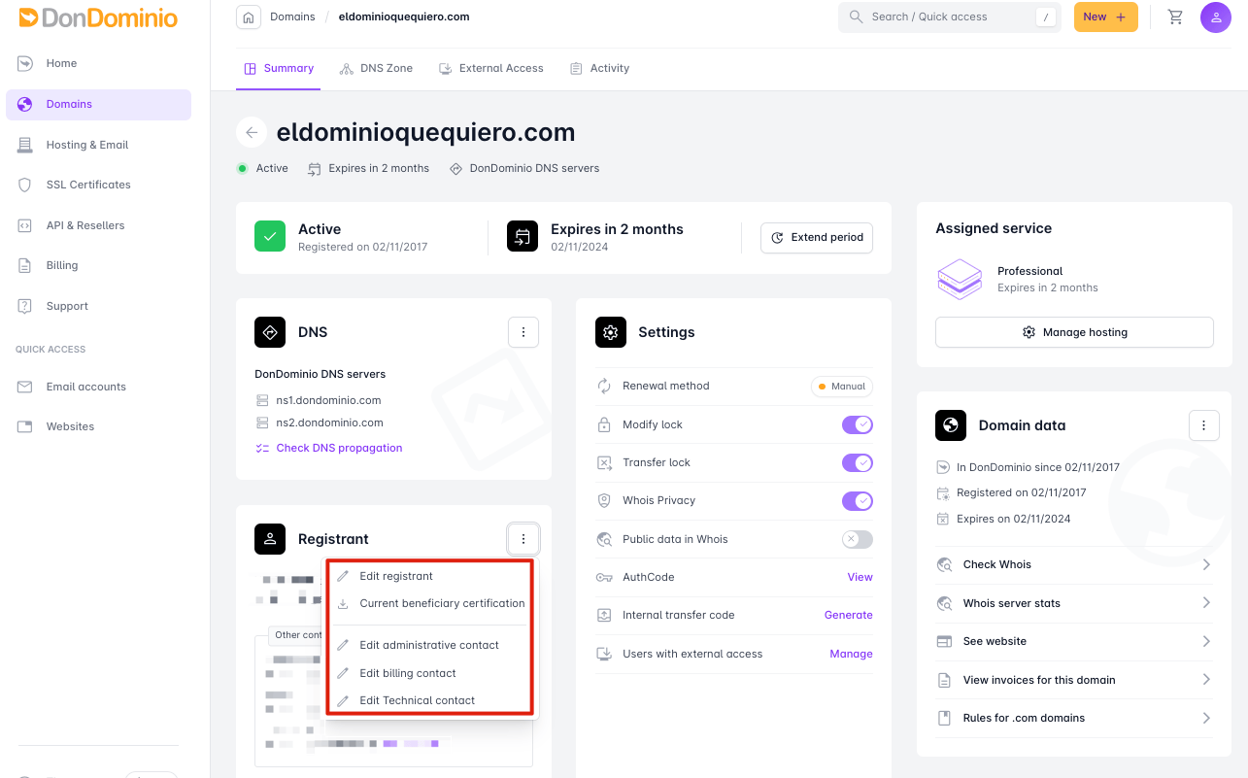Click the Domains breadcrumb link
This screenshot has width=1248, height=778.
point(292,17)
